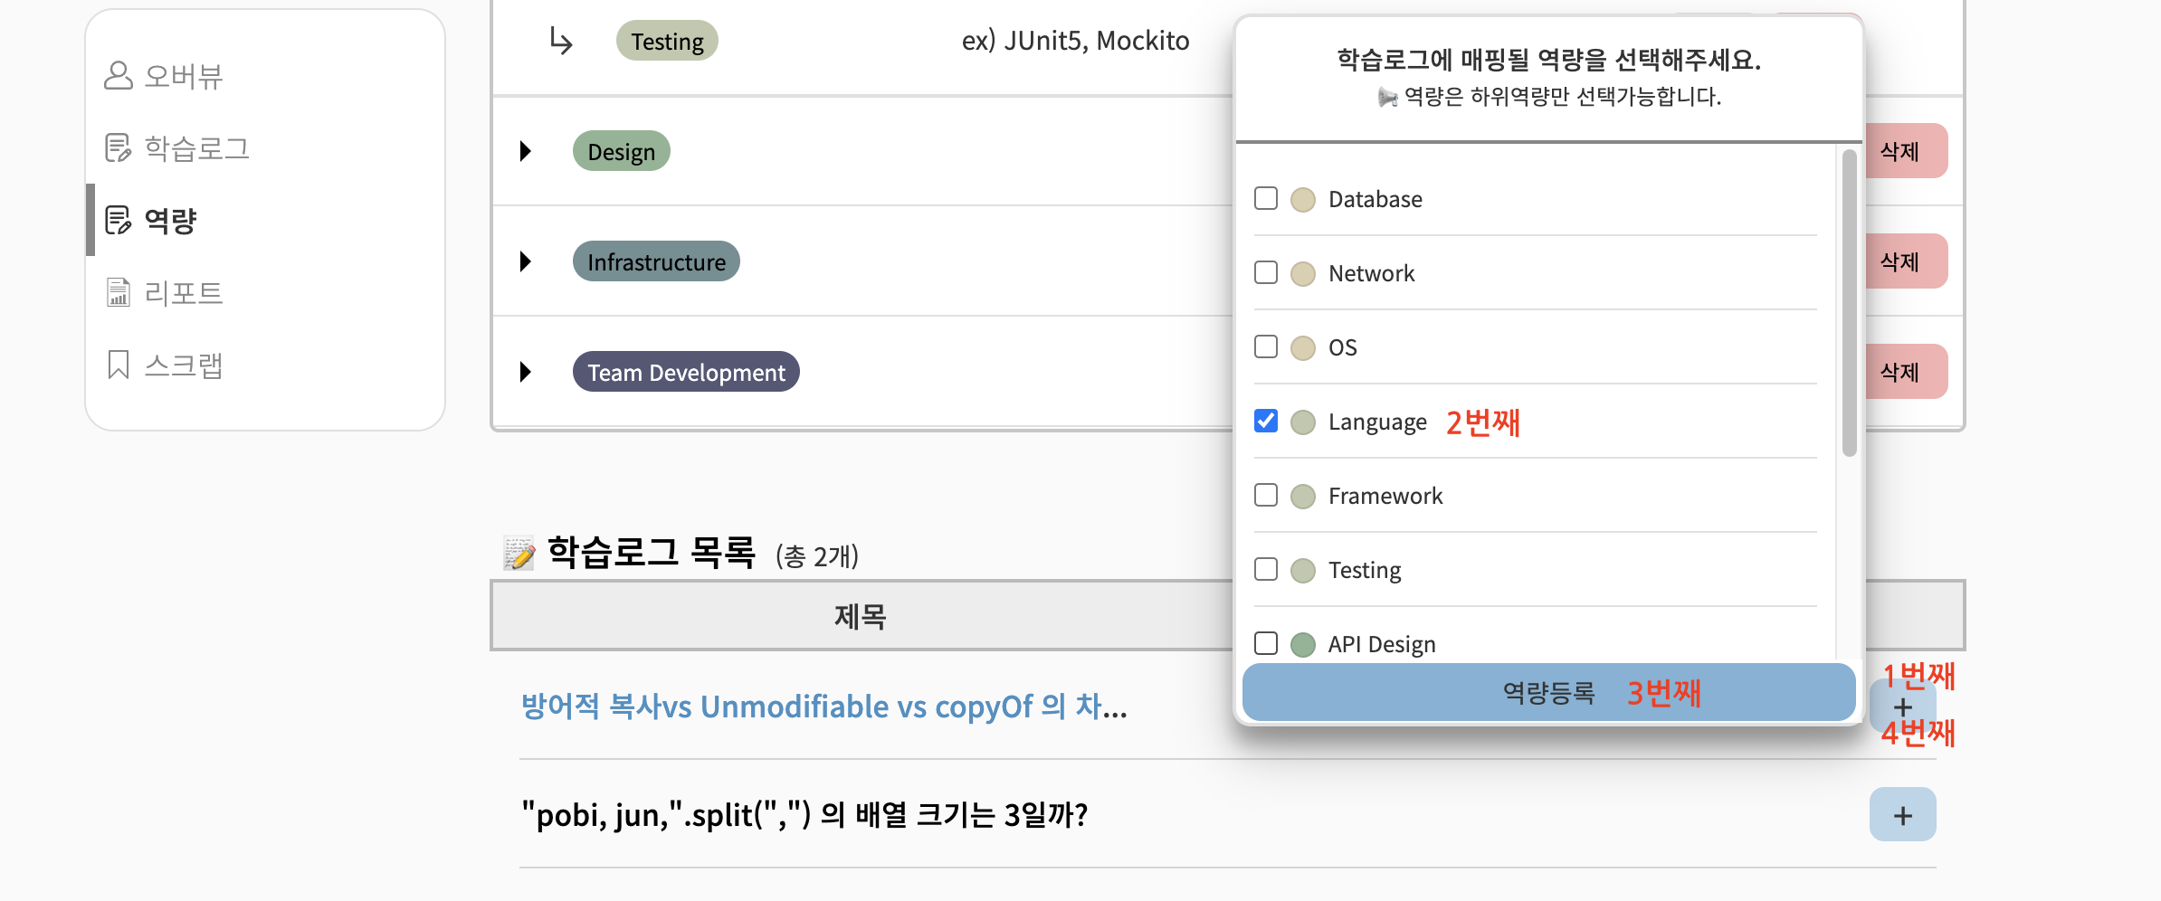Select the 스크랩 bookmark icon

119,365
